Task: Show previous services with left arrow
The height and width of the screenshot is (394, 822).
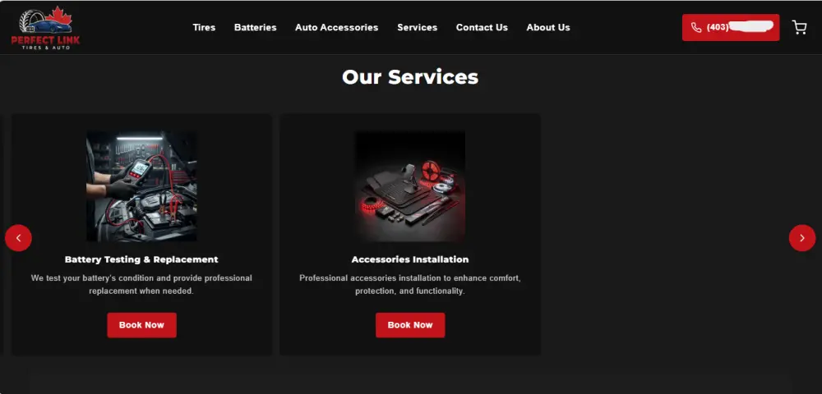Action: click(x=18, y=238)
